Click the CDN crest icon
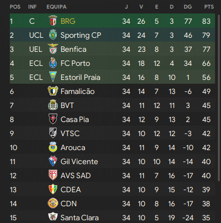Screen dimensions: 221x223 point(53,203)
